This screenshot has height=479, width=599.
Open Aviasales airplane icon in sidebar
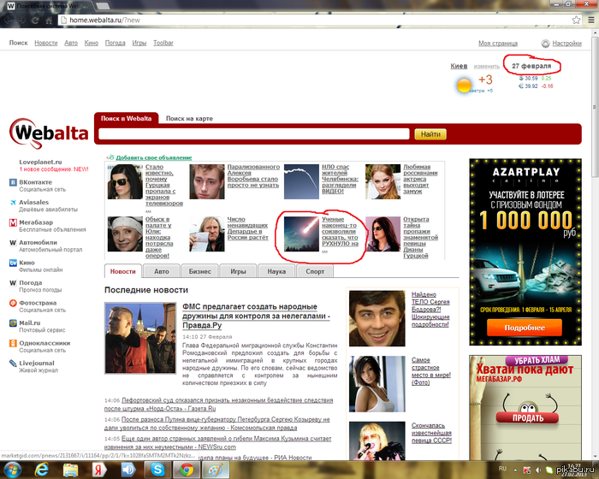pos(13,203)
